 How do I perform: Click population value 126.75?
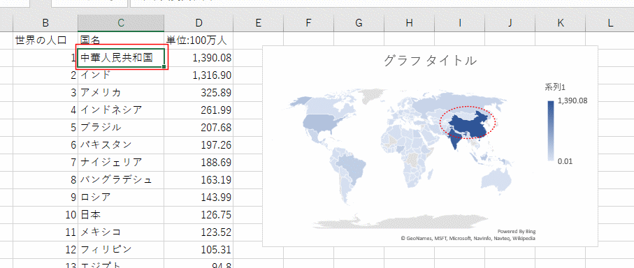(199, 215)
